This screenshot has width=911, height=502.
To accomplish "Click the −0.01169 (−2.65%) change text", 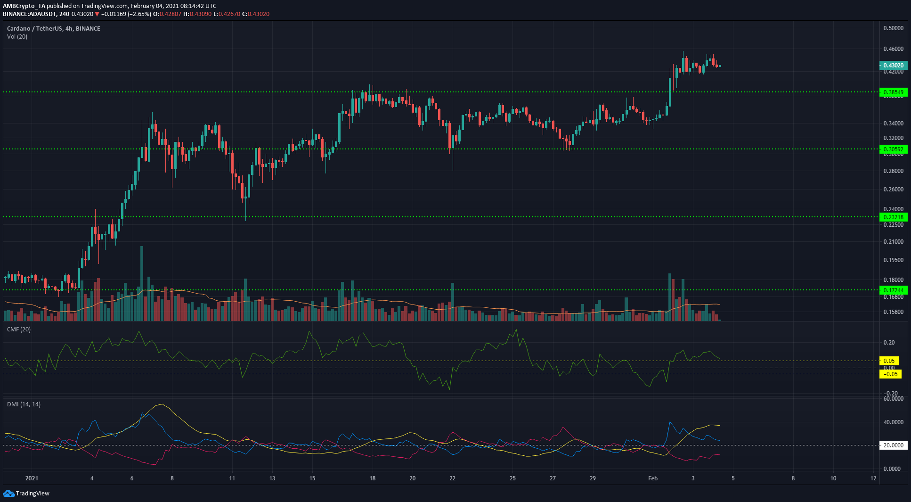I will coord(126,14).
